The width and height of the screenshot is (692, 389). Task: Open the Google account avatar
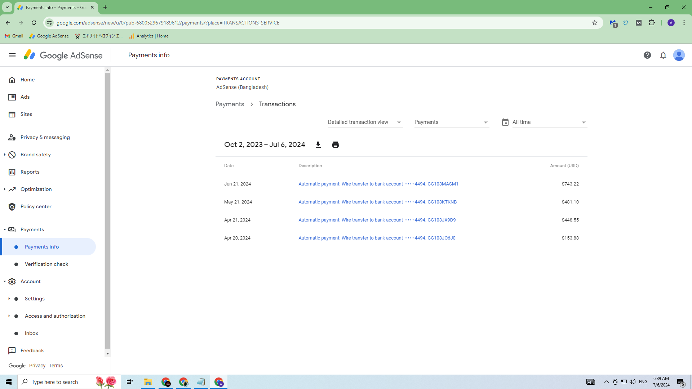(x=679, y=55)
